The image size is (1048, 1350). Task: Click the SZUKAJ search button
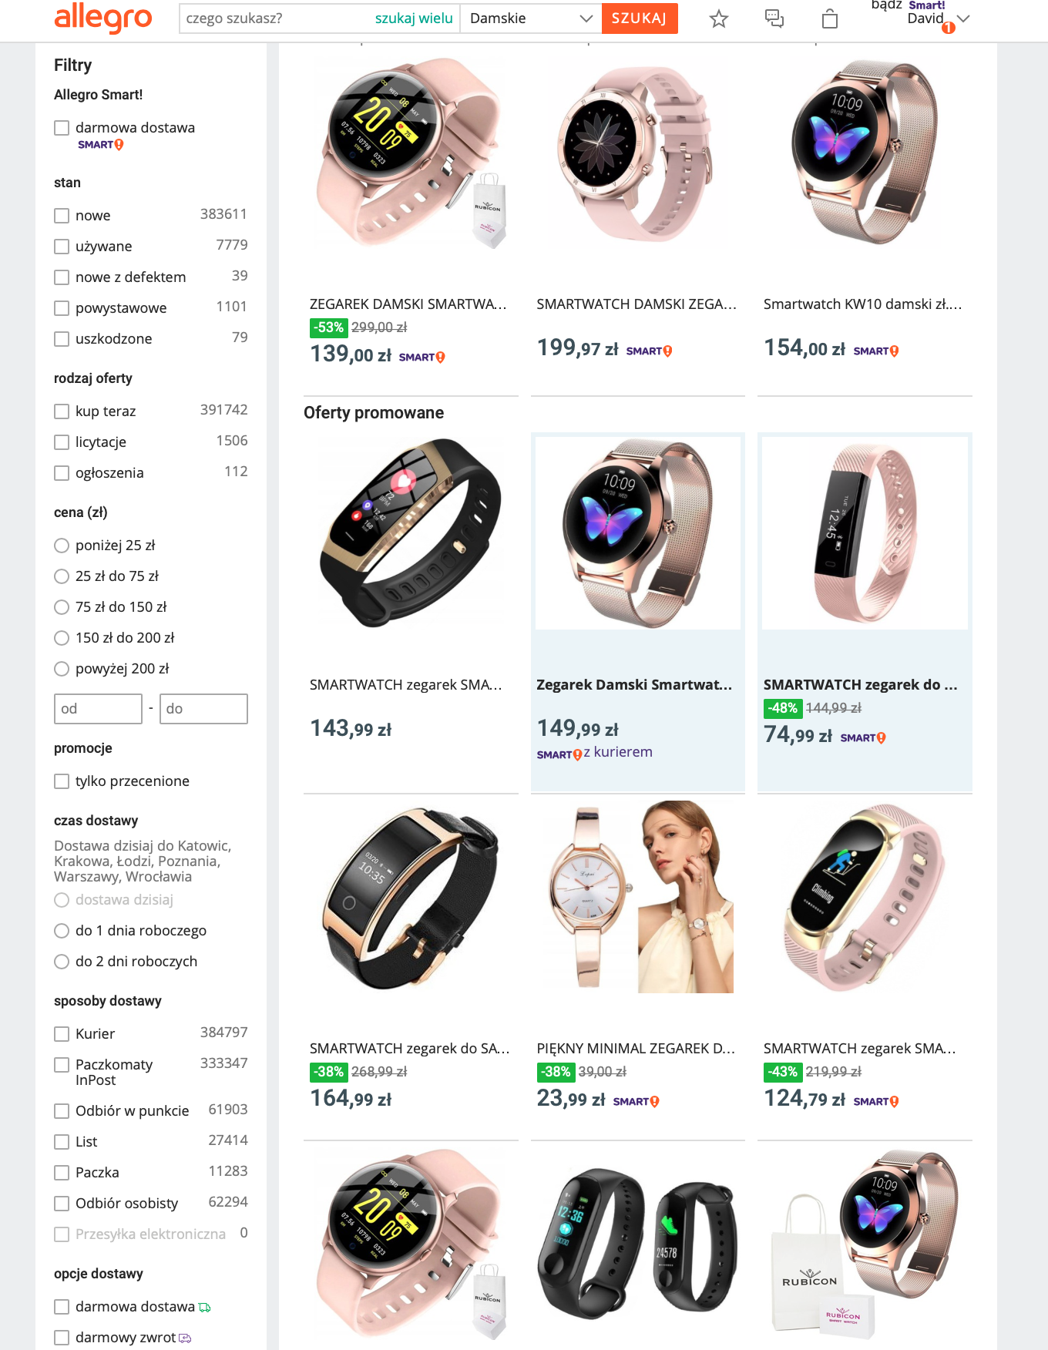(640, 18)
